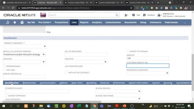Open the Buying Reason dropdown
This screenshot has width=194, height=109.
139,91
